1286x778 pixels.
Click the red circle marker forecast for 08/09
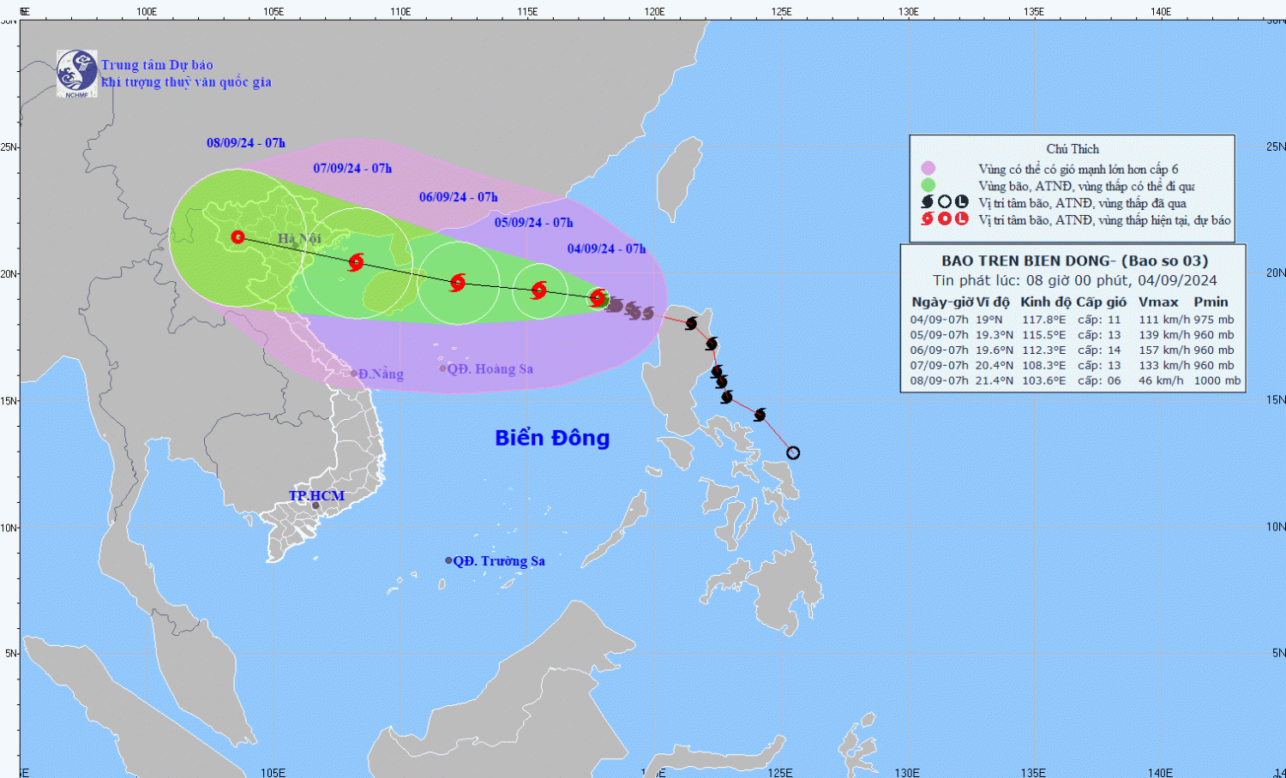point(238,237)
